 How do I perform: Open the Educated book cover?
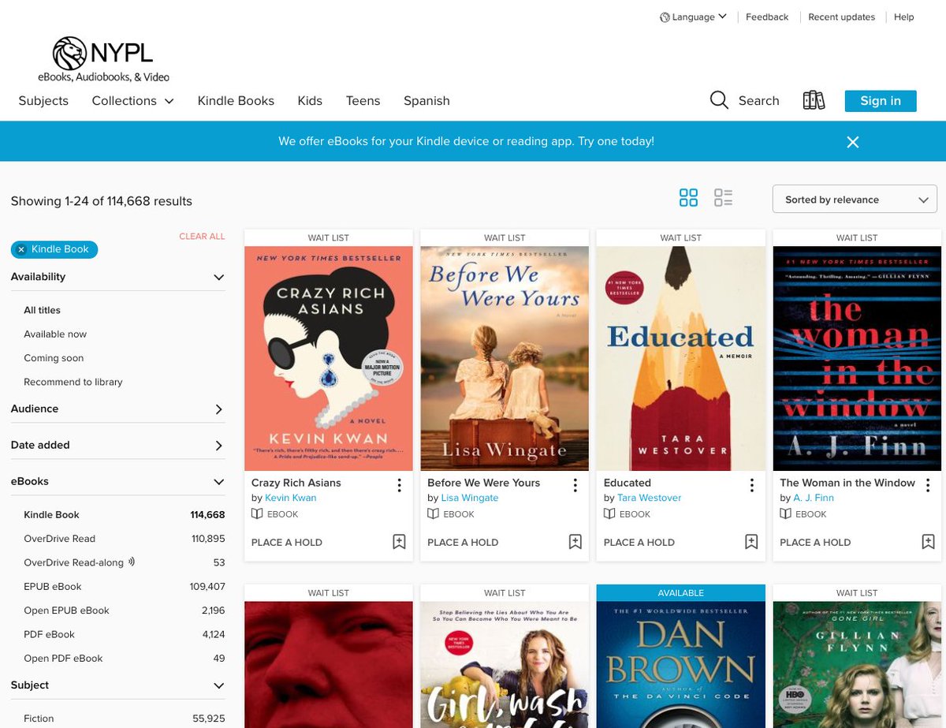[x=681, y=359]
